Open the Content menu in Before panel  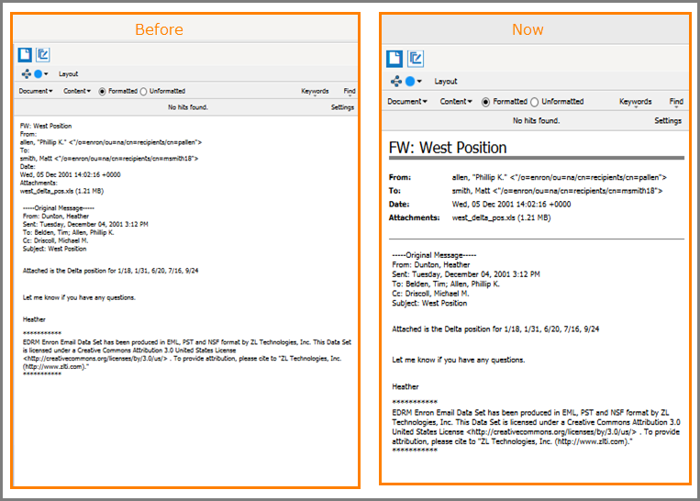click(x=77, y=91)
